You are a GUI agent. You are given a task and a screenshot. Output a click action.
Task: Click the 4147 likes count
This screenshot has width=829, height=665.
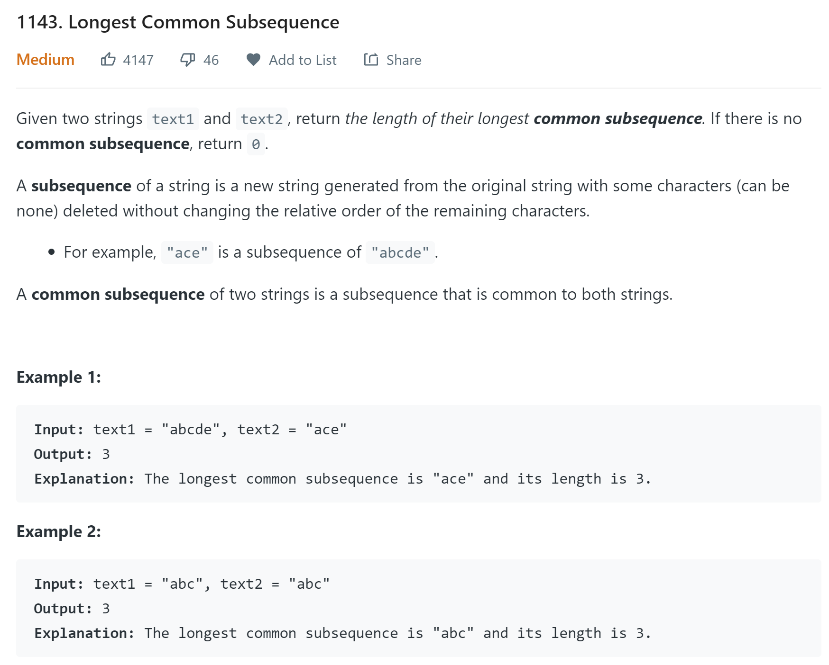tap(138, 60)
